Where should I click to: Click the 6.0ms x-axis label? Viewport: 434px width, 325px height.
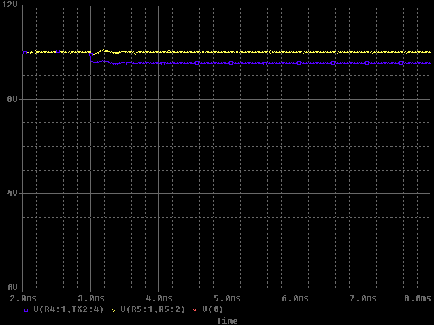point(295,298)
